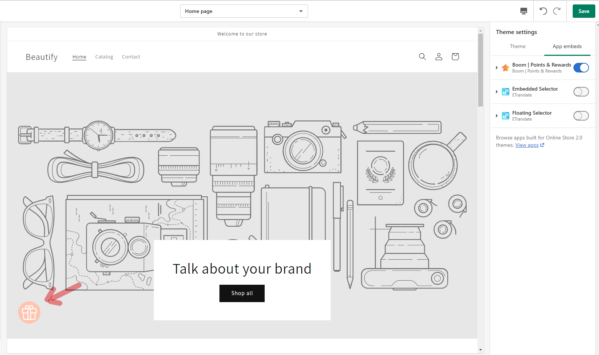Click external link icon beside View apps

pyautogui.click(x=542, y=145)
